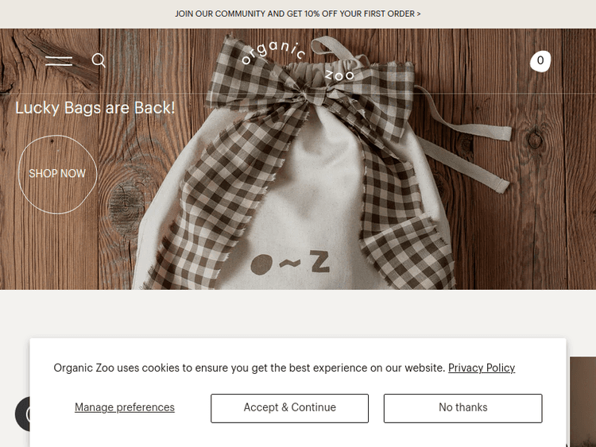This screenshot has height=447, width=596.
Task: Click the arrow ending the top promo banner
Action: (x=419, y=13)
